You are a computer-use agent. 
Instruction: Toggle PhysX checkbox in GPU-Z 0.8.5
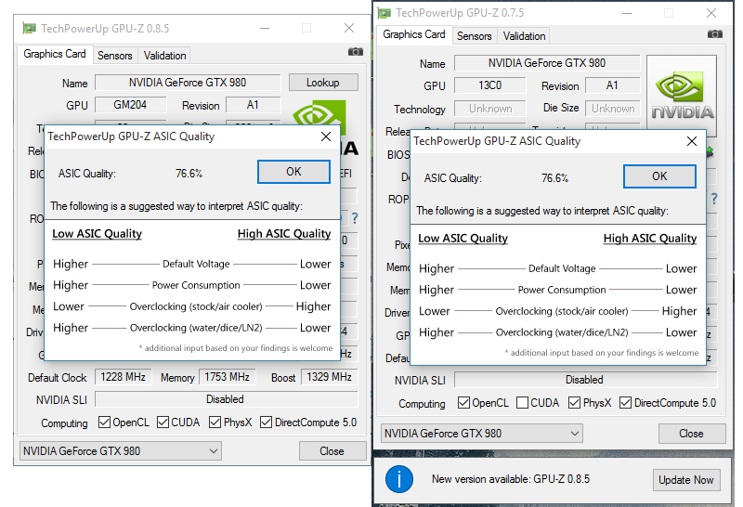coord(215,422)
